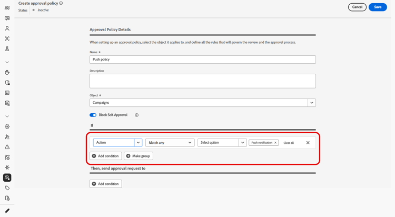Click the beaker experiments icon in the sidebar
Image resolution: width=395 pixels, height=217 pixels.
[7, 49]
